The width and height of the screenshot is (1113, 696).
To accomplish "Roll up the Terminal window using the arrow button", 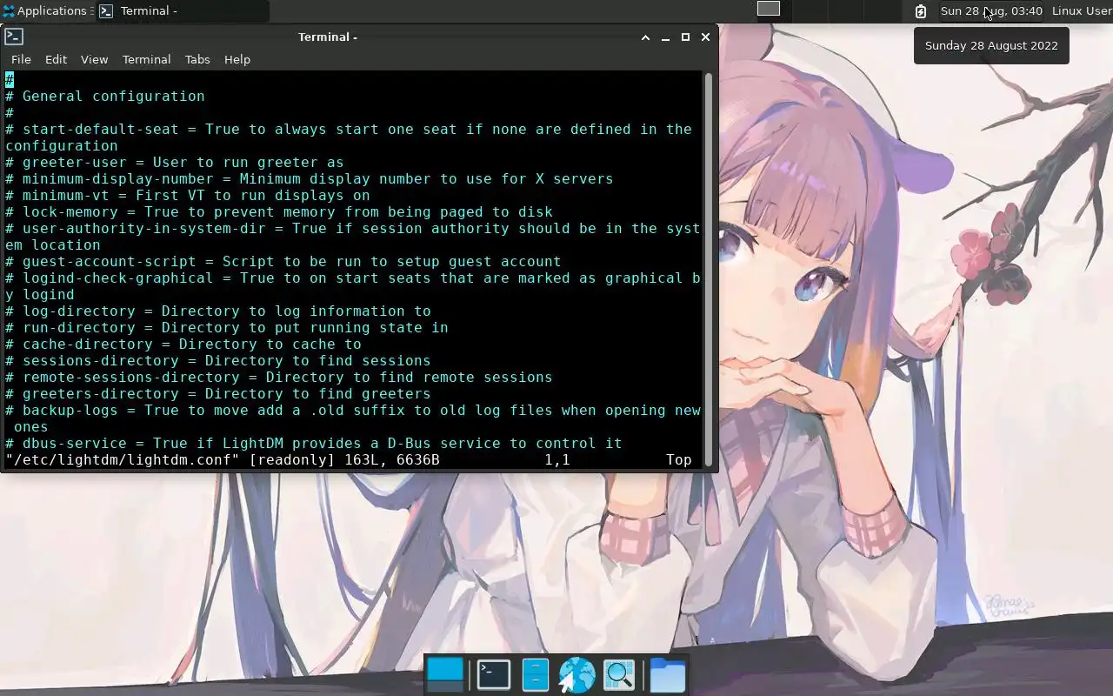I will tap(645, 37).
